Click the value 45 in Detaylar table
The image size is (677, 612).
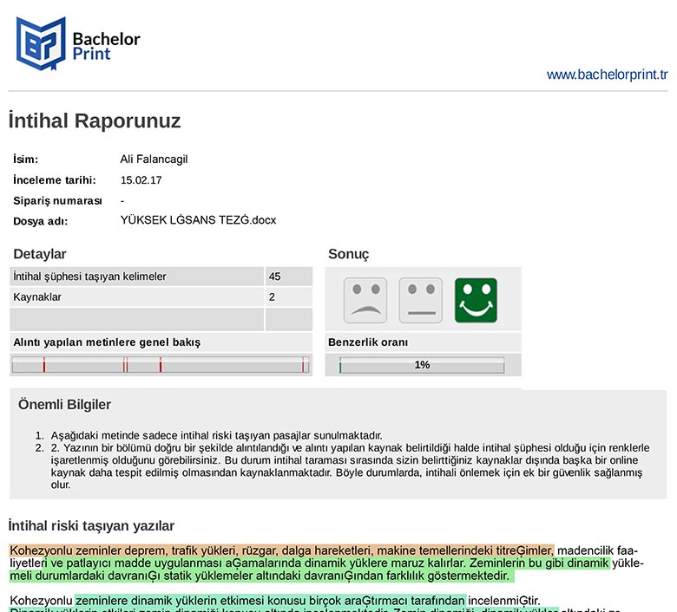pos(274,277)
